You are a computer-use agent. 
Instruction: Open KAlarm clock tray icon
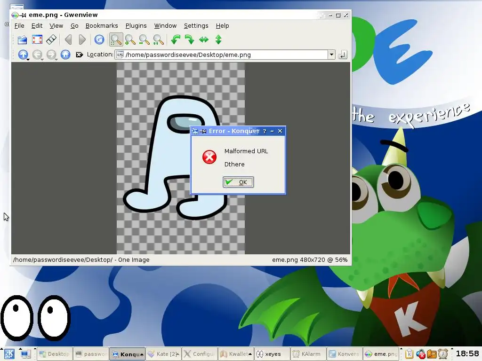tap(442, 354)
